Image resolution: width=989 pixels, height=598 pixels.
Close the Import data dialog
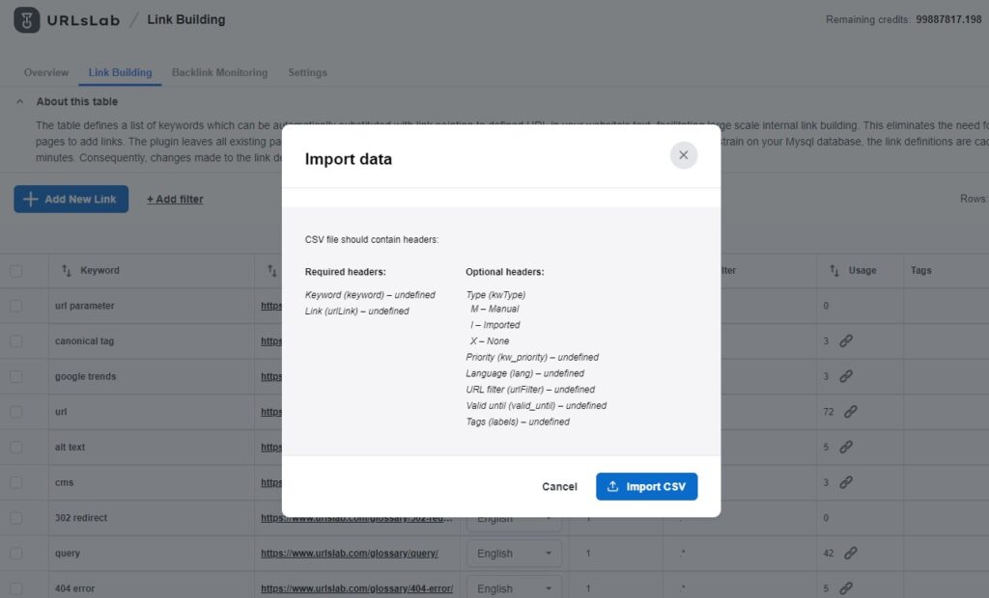coord(684,154)
